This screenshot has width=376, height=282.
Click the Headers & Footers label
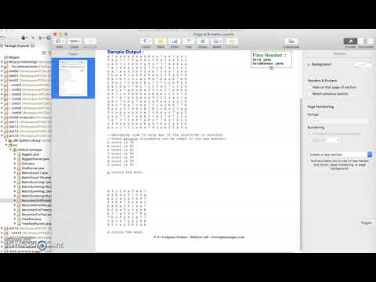[322, 81]
